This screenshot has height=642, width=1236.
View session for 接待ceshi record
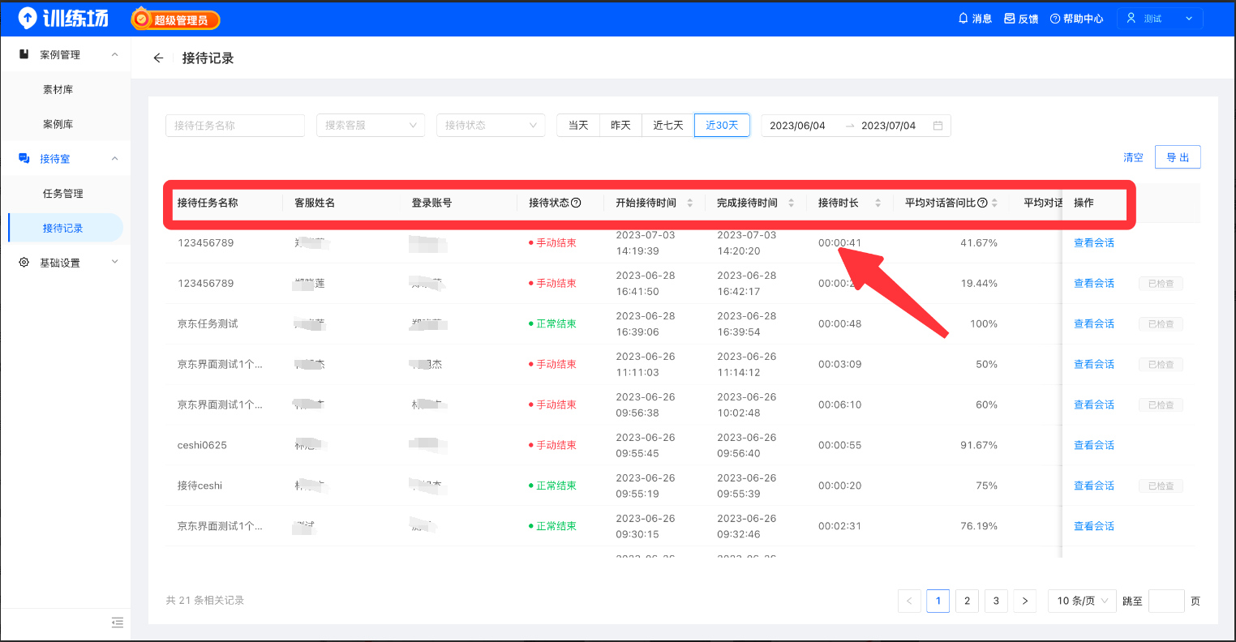pos(1094,486)
